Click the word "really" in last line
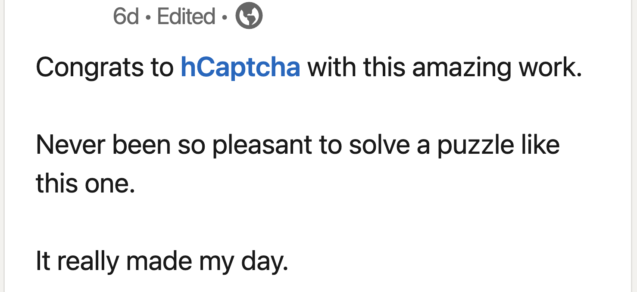637x292 pixels. (x=87, y=261)
